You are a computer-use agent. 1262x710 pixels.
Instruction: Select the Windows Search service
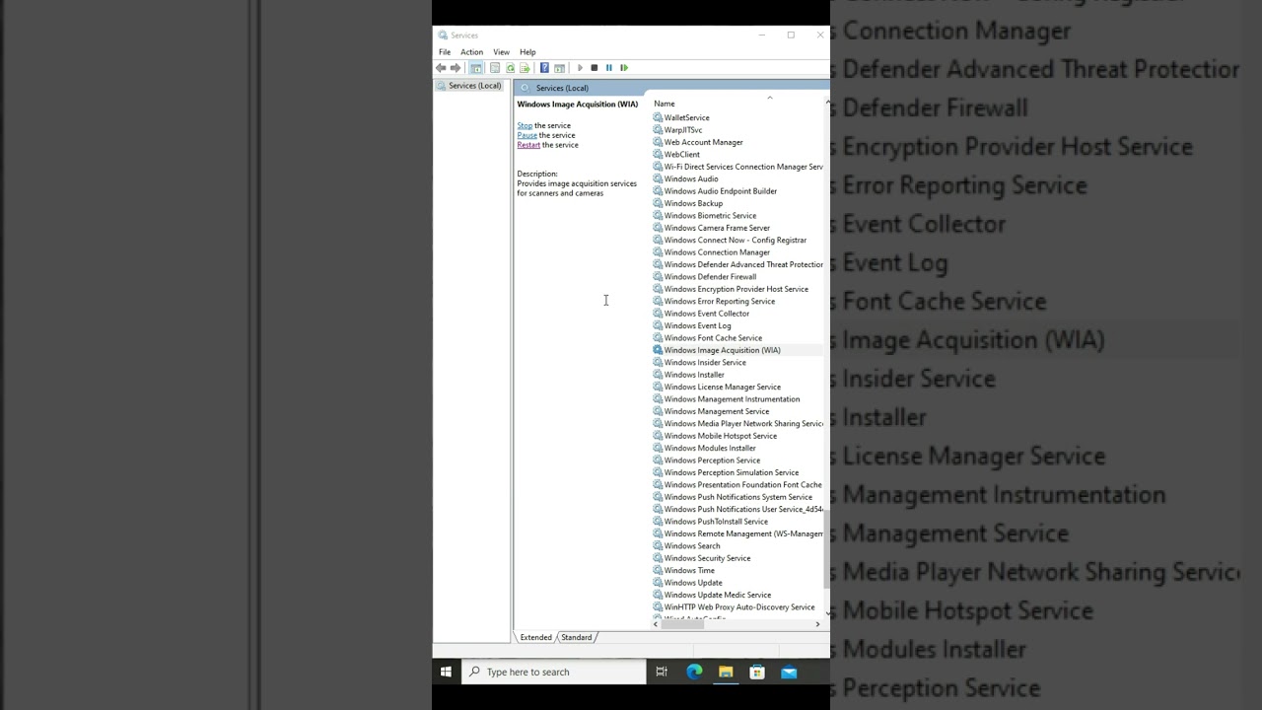click(692, 546)
